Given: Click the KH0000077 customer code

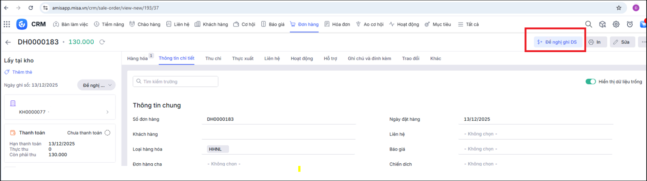Looking at the screenshot, I should pos(32,112).
